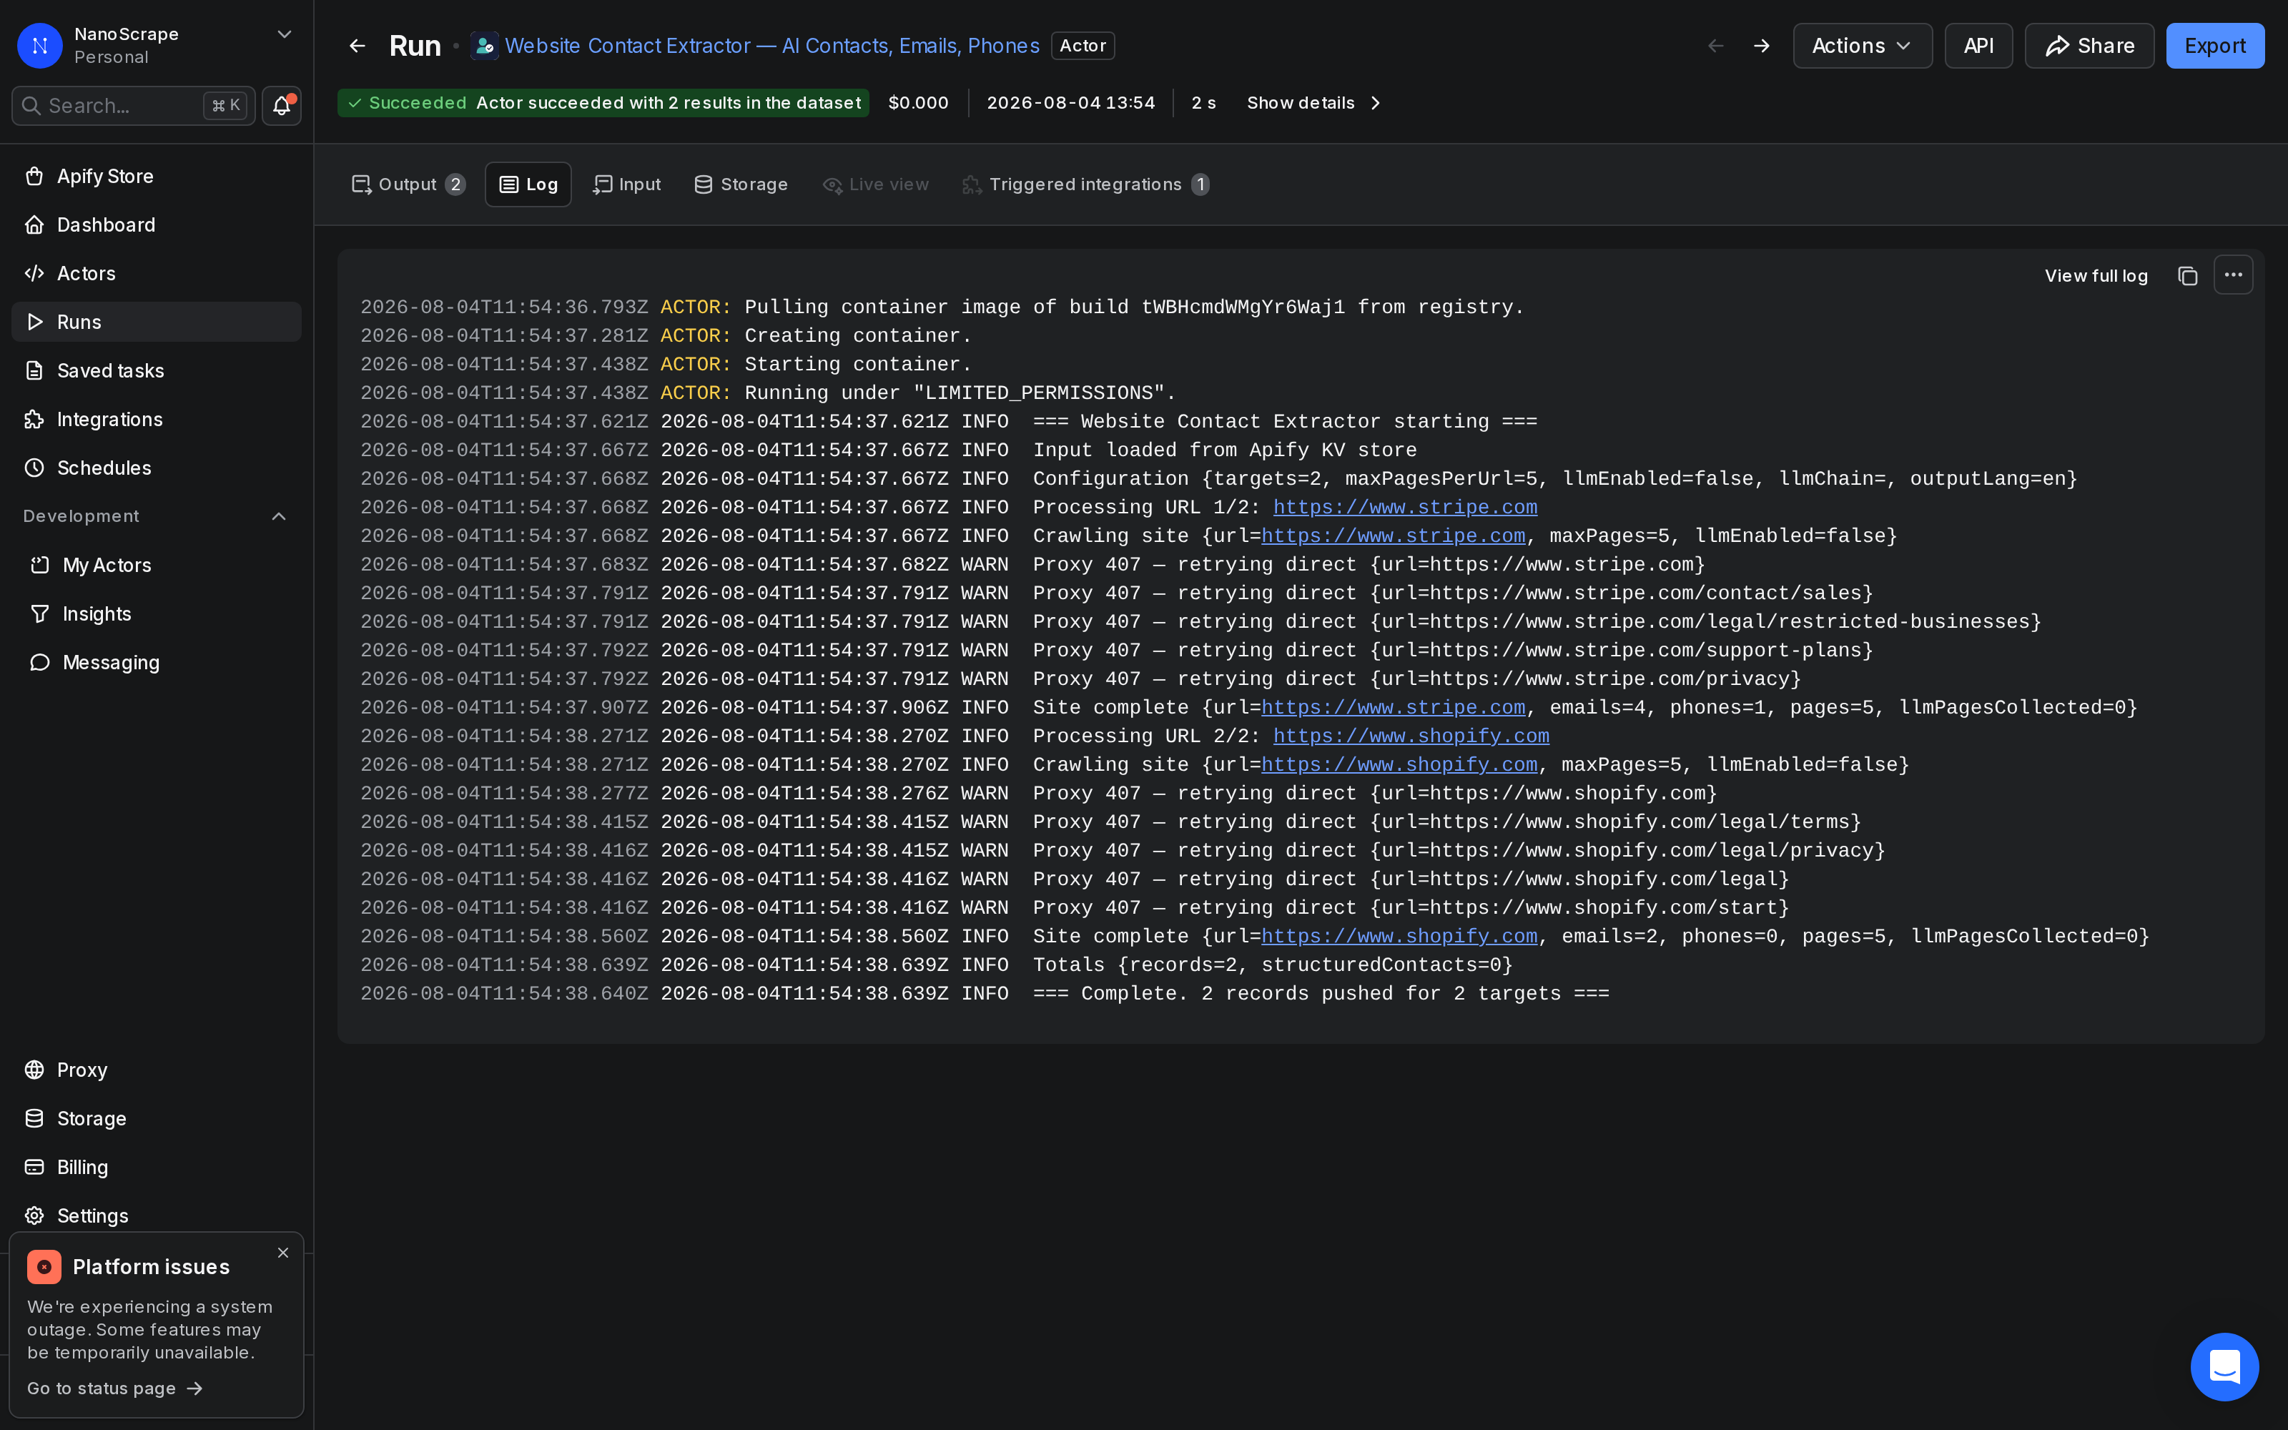2288x1430 pixels.
Task: Copy log to clipboard icon
Action: coord(2187,275)
